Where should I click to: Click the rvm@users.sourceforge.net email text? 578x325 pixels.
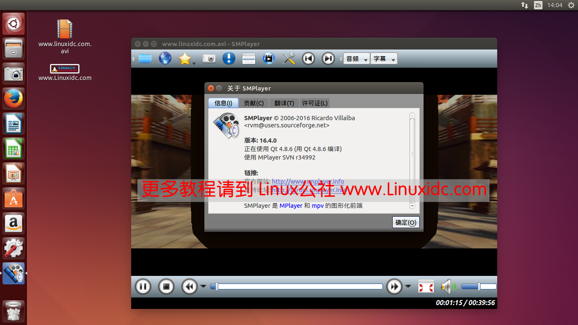[287, 125]
